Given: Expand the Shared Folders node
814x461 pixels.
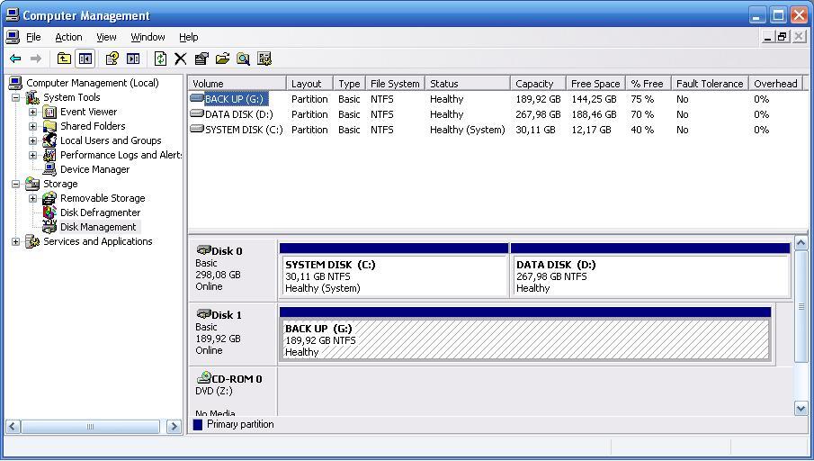Looking at the screenshot, I should point(32,126).
